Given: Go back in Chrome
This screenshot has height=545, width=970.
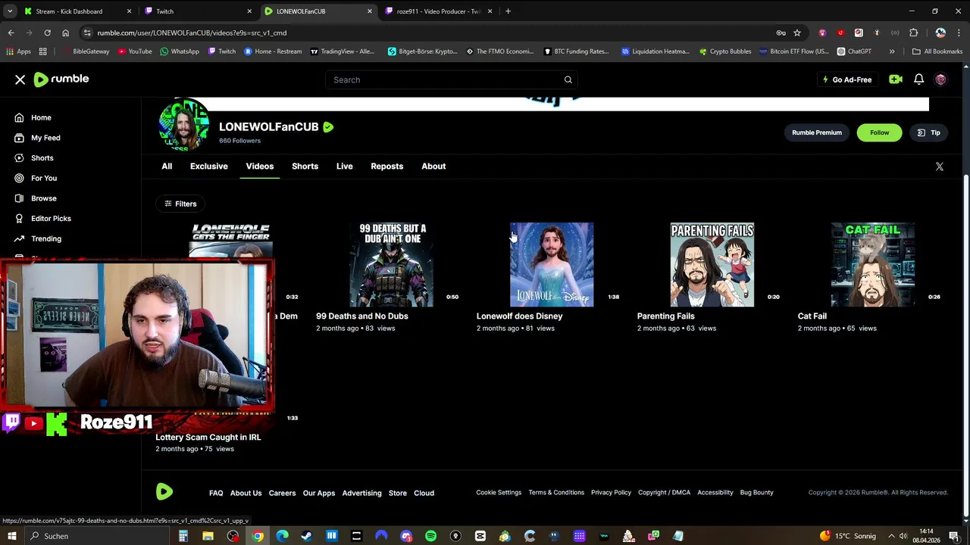Looking at the screenshot, I should pyautogui.click(x=11, y=33).
